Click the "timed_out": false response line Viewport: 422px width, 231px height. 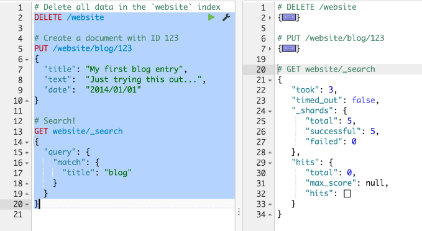tap(336, 101)
